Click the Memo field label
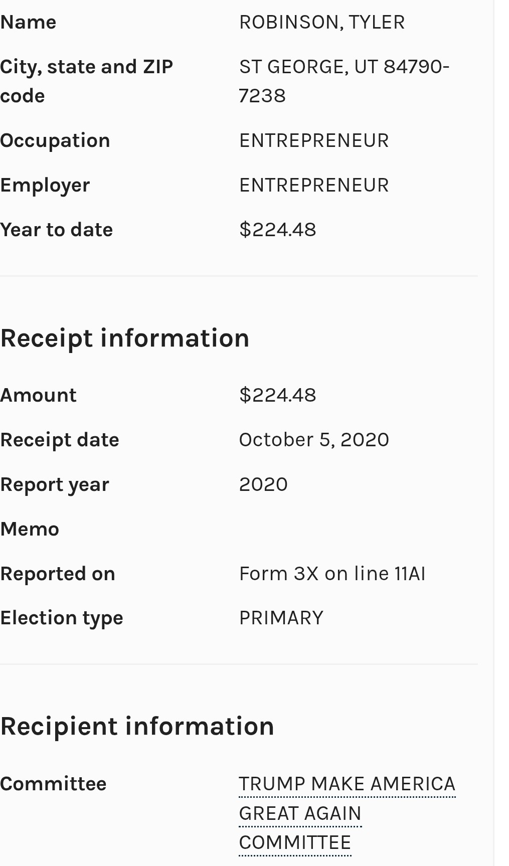The height and width of the screenshot is (866, 509). point(30,530)
